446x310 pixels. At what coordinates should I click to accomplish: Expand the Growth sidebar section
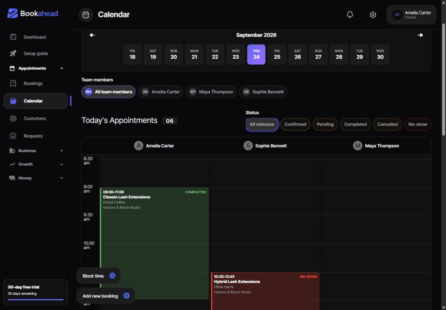pyautogui.click(x=62, y=164)
